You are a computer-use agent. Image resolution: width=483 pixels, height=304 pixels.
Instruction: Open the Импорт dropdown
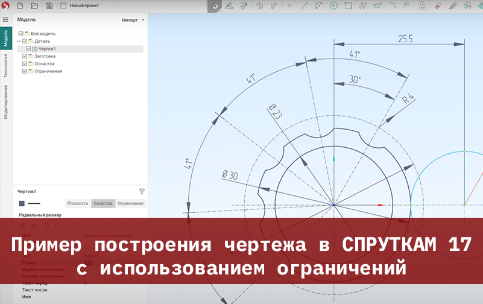tap(133, 20)
